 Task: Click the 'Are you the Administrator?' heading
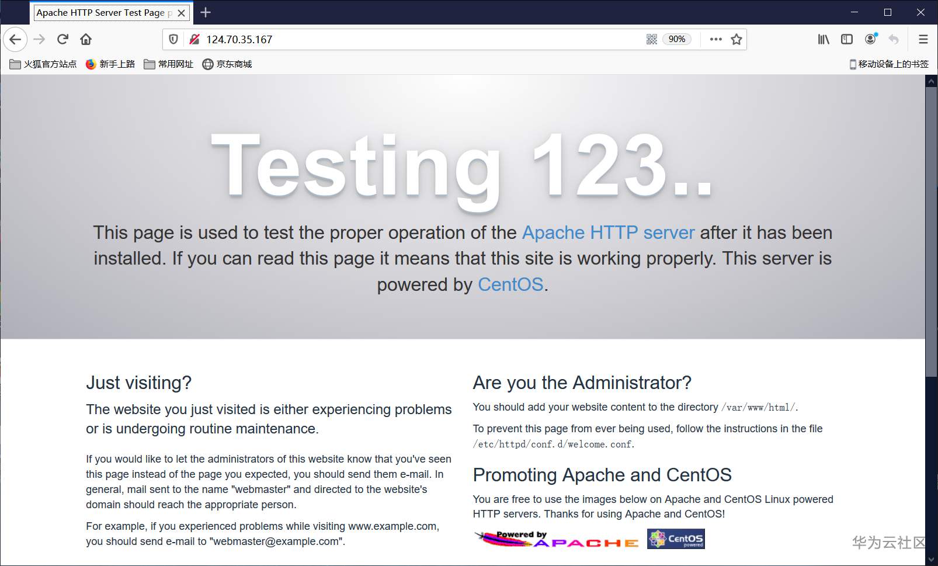[x=582, y=383]
